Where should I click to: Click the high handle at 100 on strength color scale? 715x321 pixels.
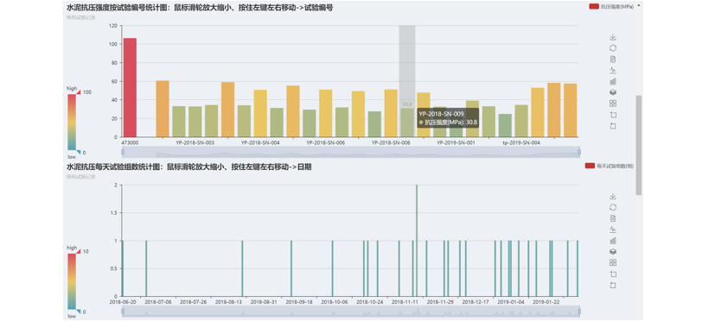click(78, 92)
